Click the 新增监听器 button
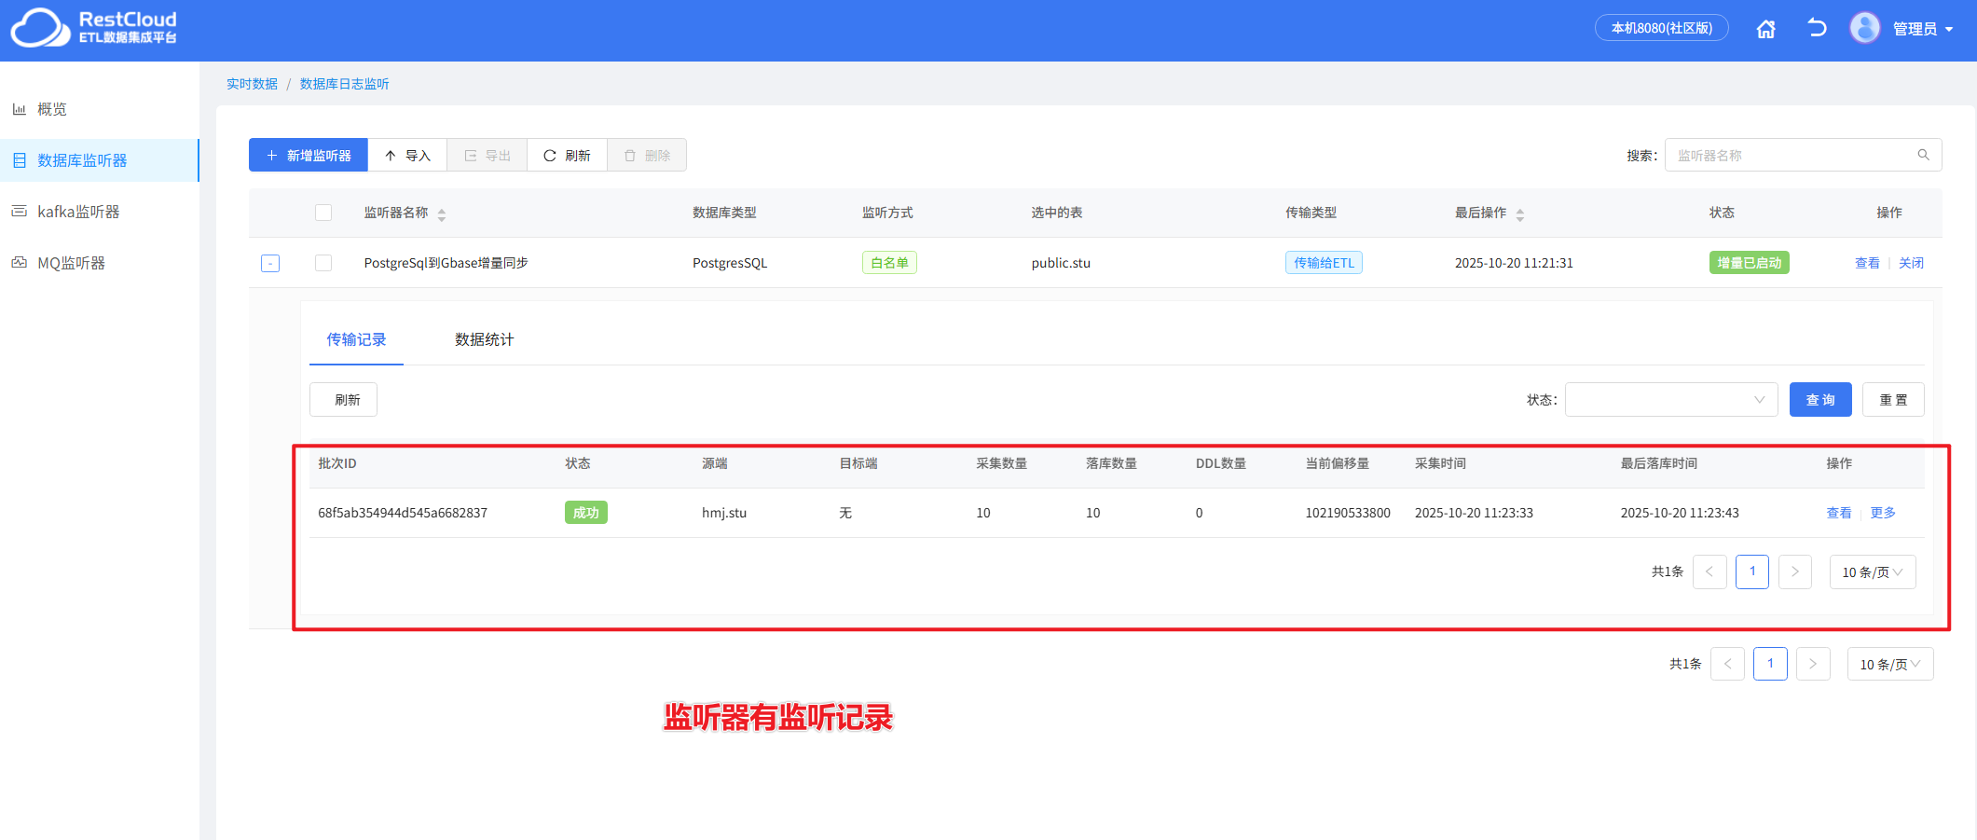The width and height of the screenshot is (1977, 840). (x=308, y=155)
